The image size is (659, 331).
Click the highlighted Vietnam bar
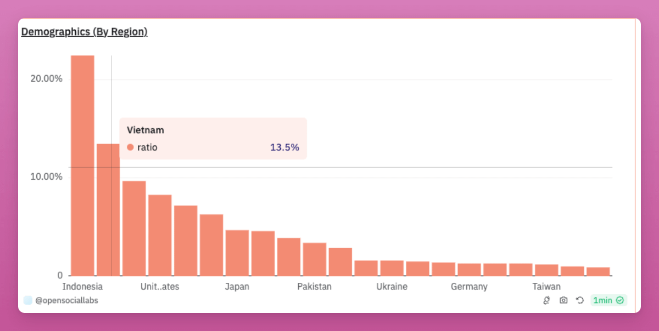(x=108, y=219)
